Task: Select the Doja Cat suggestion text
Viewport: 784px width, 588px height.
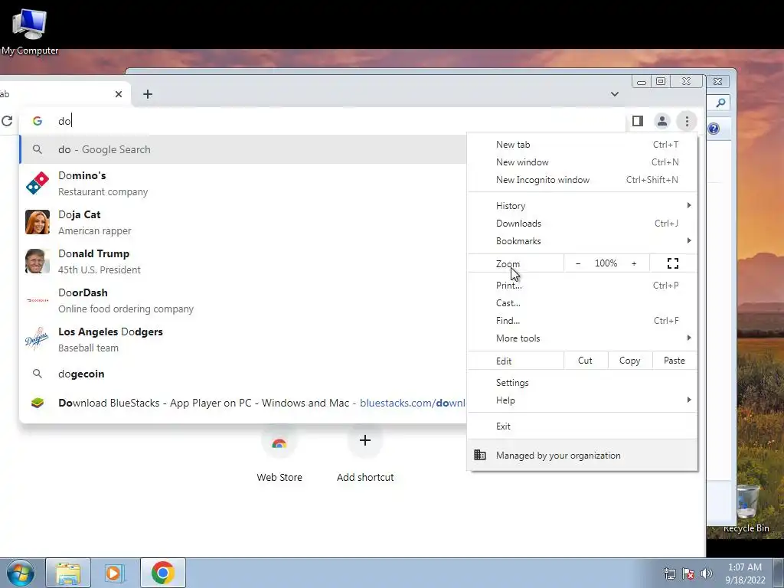Action: 94,222
